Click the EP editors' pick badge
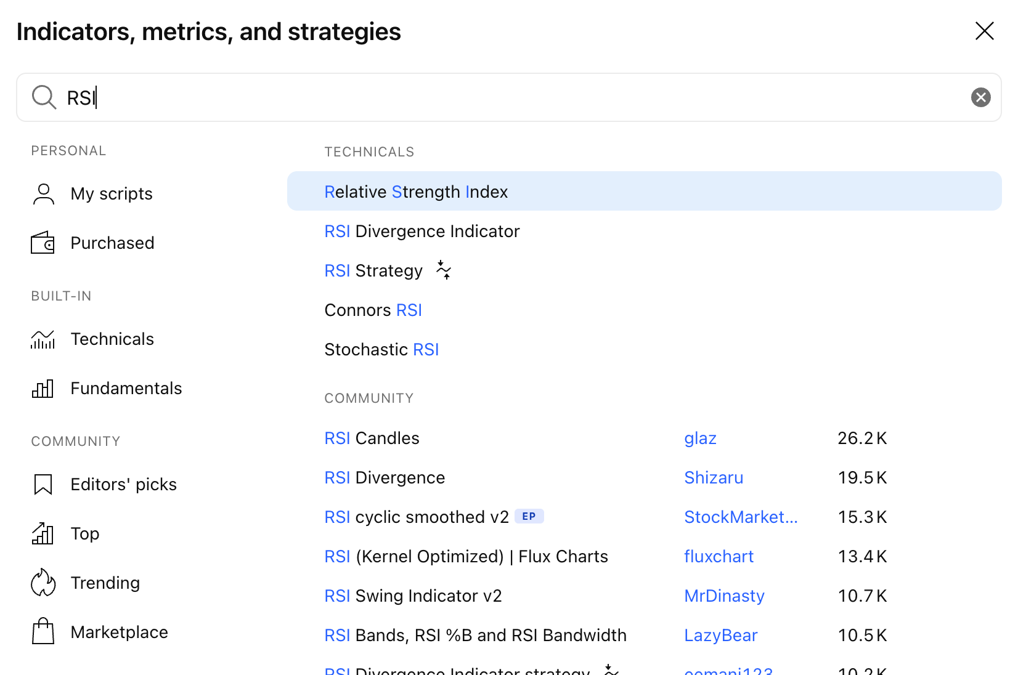The height and width of the screenshot is (675, 1018). pyautogui.click(x=529, y=516)
